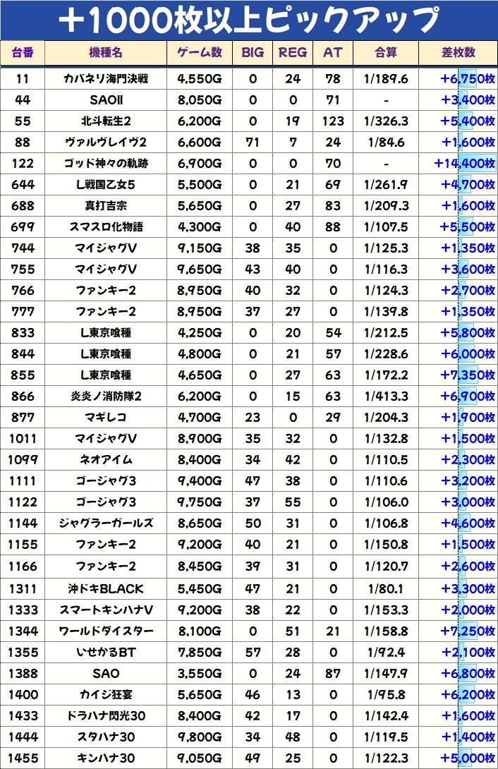The height and width of the screenshot is (769, 498).
Task: Select the スマスロ化物語 machine name cell
Action: click(x=106, y=226)
